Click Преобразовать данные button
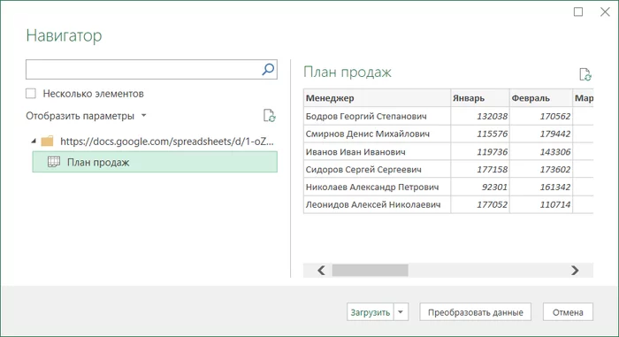 [x=476, y=312]
